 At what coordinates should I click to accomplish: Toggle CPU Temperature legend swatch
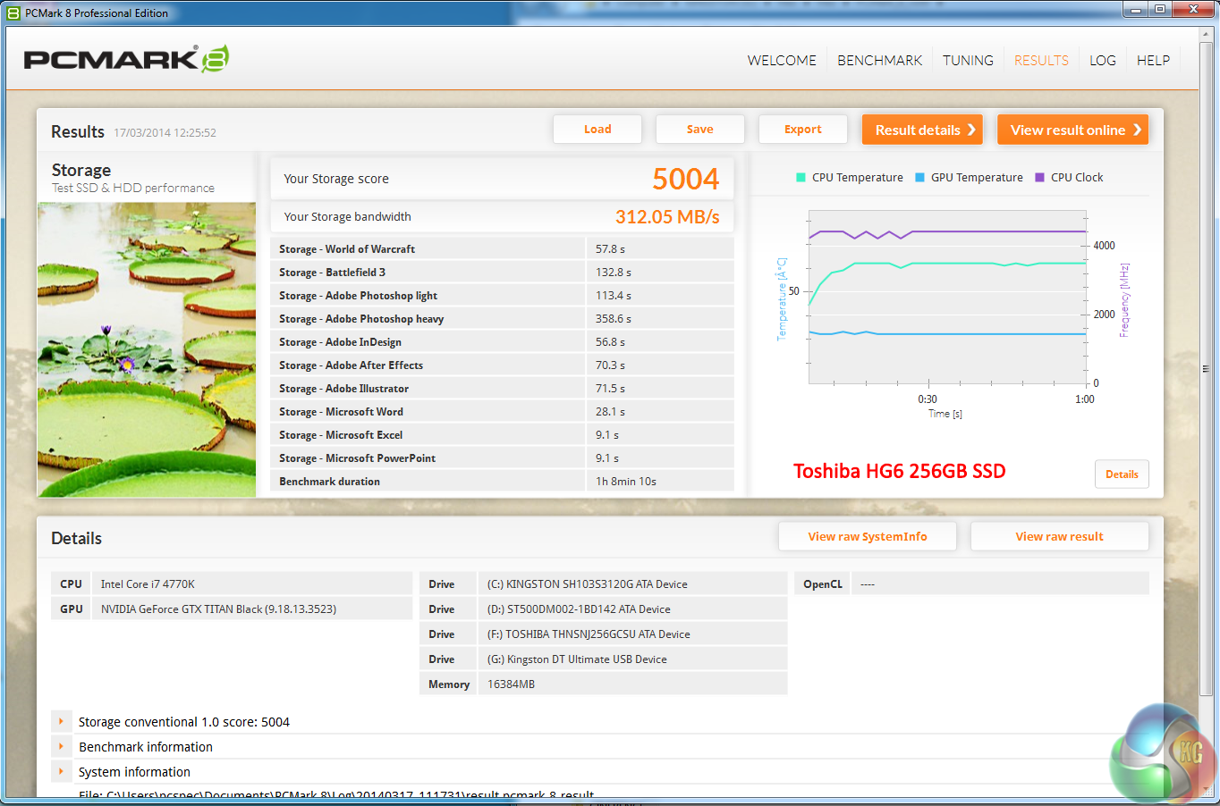pyautogui.click(x=801, y=178)
